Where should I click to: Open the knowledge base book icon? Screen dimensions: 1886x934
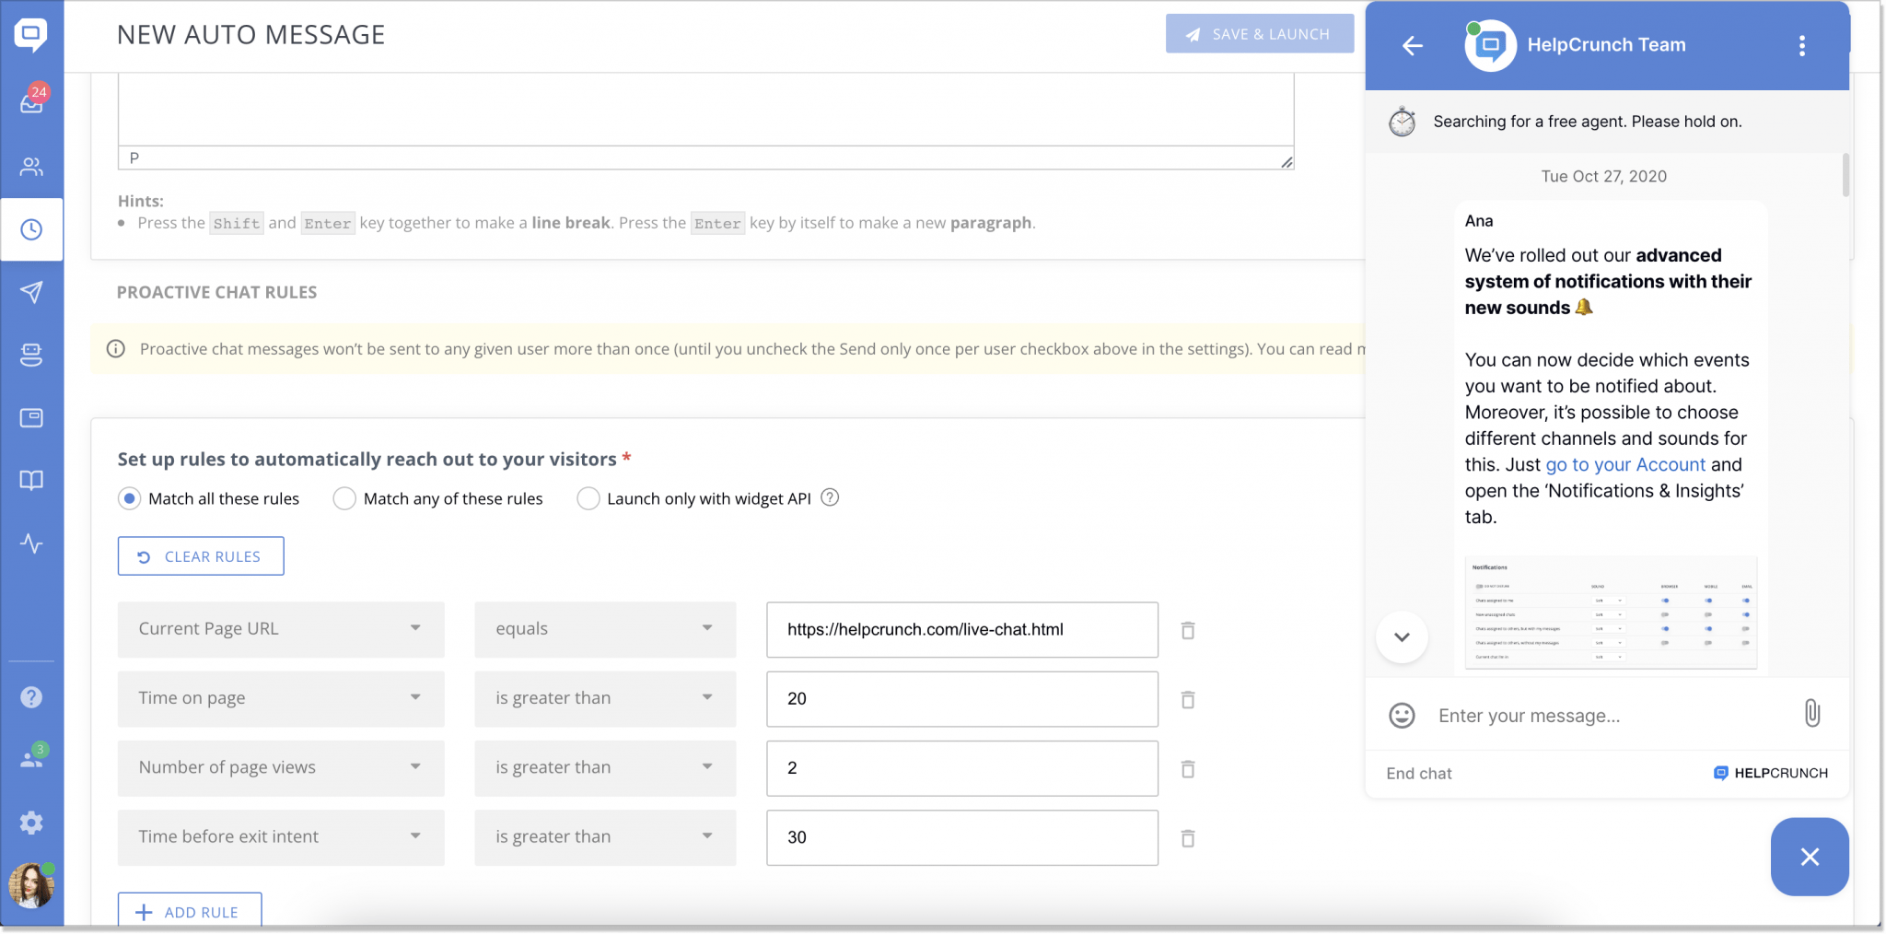coord(31,481)
